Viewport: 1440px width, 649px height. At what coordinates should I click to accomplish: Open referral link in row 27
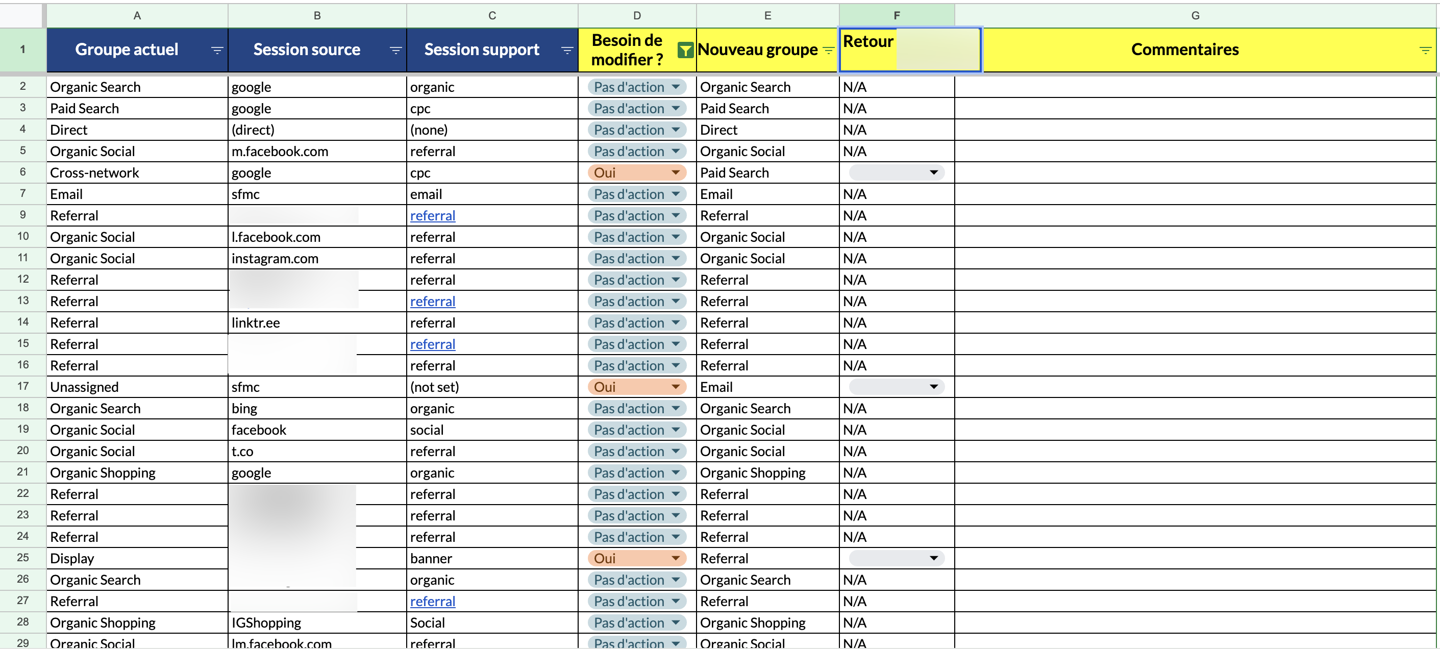click(x=433, y=602)
